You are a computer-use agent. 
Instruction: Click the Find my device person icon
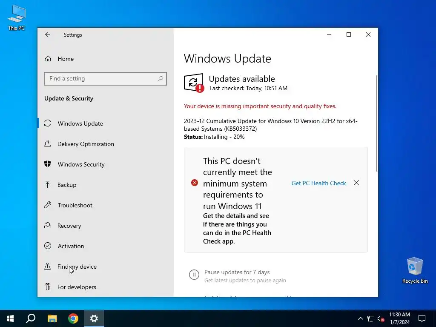48,266
